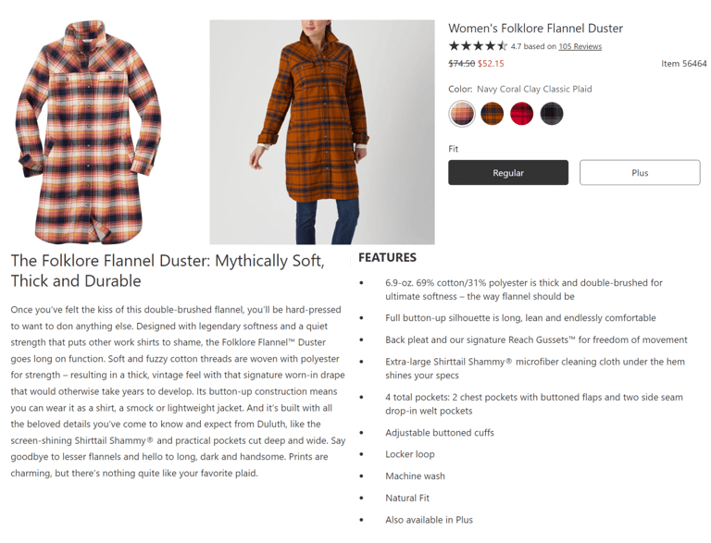Viewport: 711px width, 543px height.
Task: Click the Item 56464 number
Action: click(683, 64)
